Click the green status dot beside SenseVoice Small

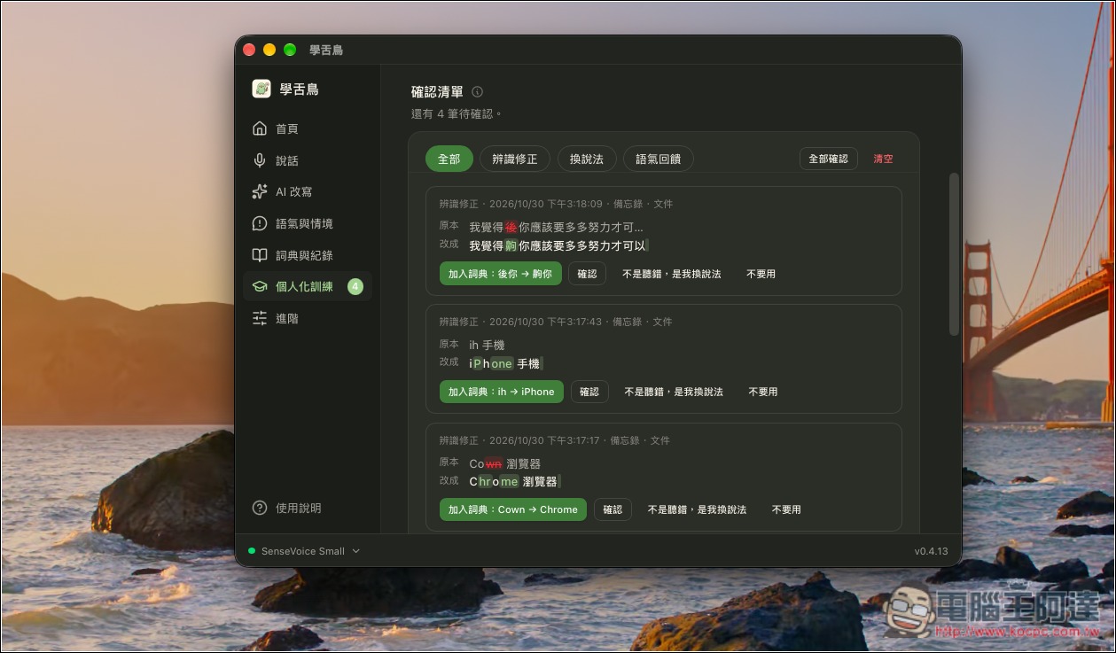(252, 551)
